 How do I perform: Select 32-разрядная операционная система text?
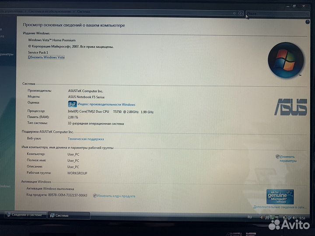pos(96,124)
